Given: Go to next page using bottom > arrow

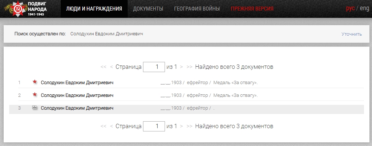Looking at the screenshot, I should tap(182, 126).
